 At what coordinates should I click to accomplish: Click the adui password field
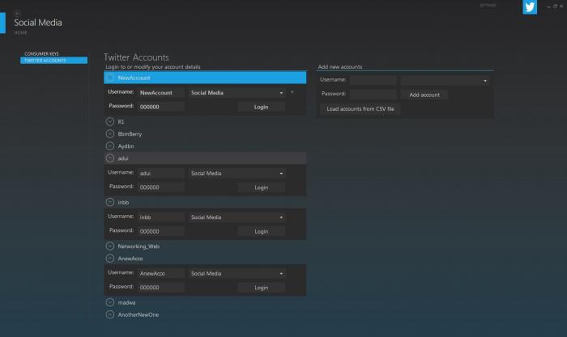coord(161,187)
